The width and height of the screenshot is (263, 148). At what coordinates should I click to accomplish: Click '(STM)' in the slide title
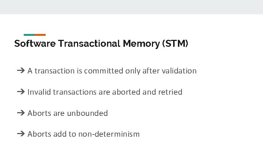(x=175, y=43)
